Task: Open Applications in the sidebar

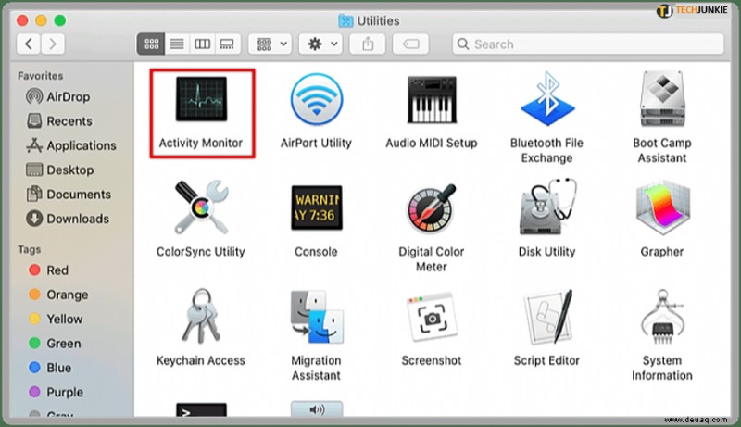Action: click(71, 145)
